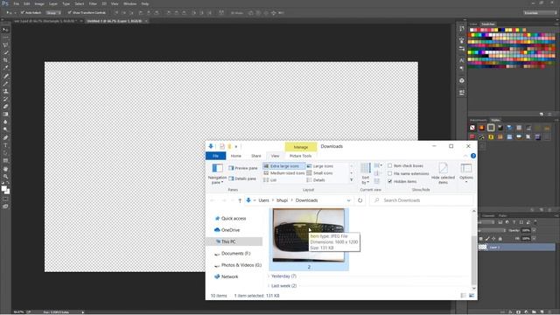Toggle Auto-Select checkbox in Photoshop options bar
The width and height of the screenshot is (560, 315).
pos(22,12)
